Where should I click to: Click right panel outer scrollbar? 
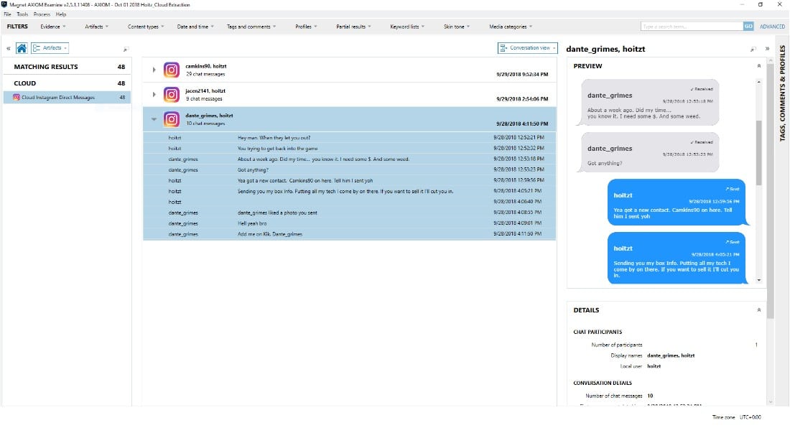click(770, 190)
